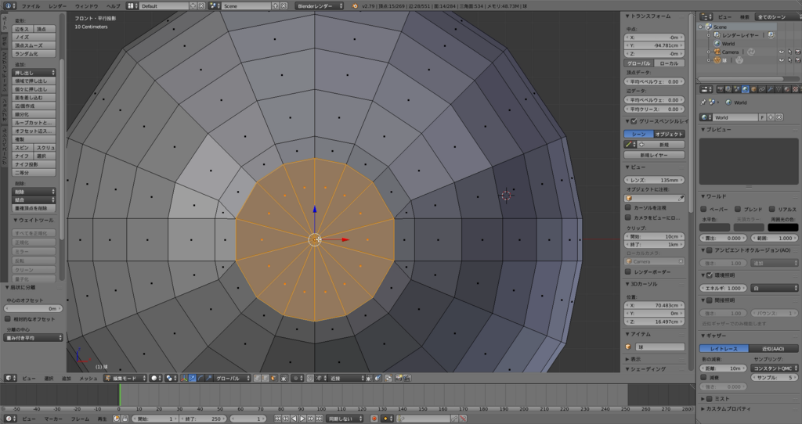802x424 pixels.
Task: Add a new screen layout next to Default
Action: (193, 5)
